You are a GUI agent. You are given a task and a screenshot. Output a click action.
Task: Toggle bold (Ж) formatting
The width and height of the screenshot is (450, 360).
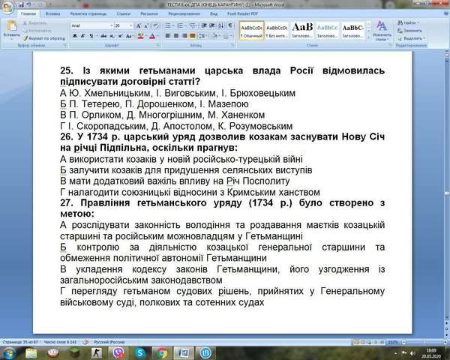[75, 36]
